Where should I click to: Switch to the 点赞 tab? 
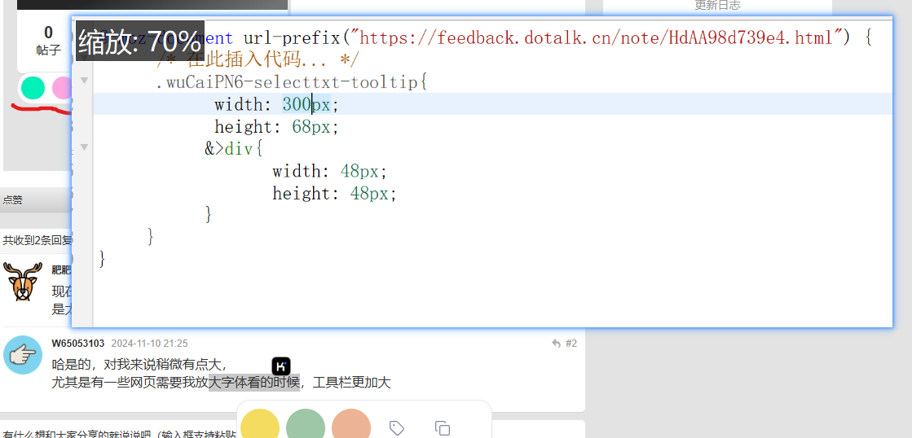point(13,199)
